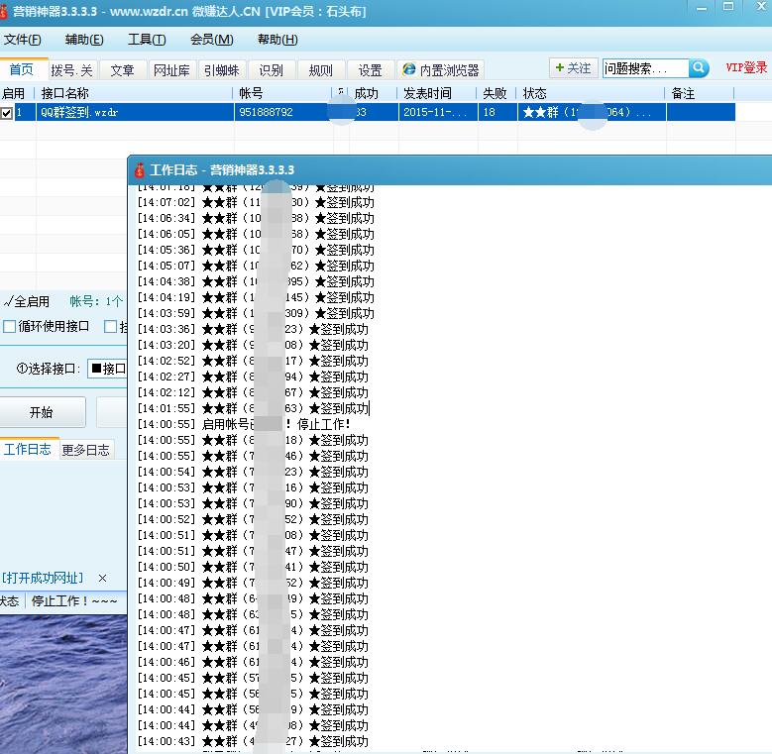Sort by 失败 column header
The height and width of the screenshot is (754, 772).
(496, 93)
